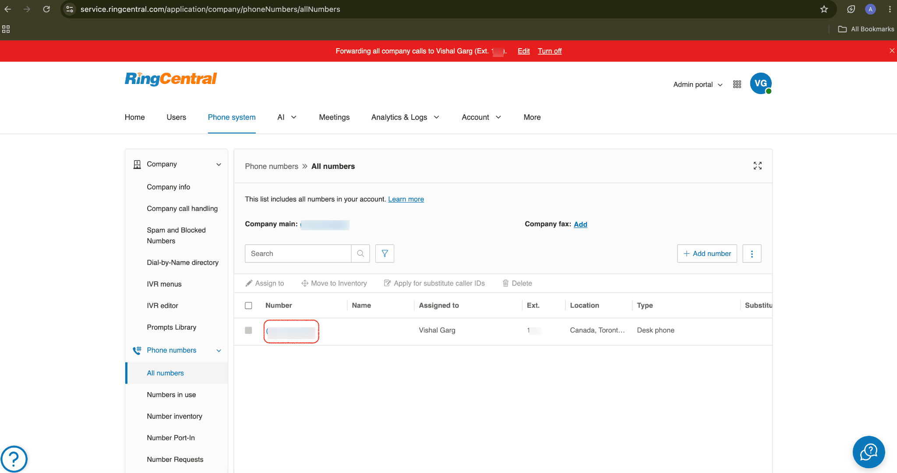
Task: Click the Phone numbers breadcrumb
Action: [272, 166]
